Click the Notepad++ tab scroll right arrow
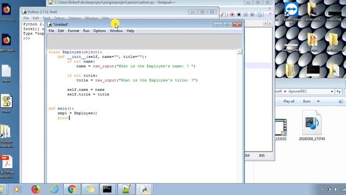The width and height of the screenshot is (346, 195). [270, 23]
